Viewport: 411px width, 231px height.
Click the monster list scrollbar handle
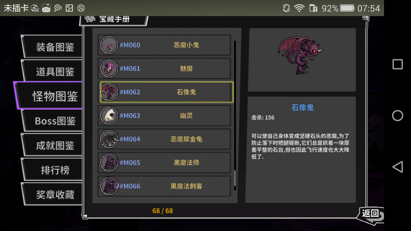(235, 178)
